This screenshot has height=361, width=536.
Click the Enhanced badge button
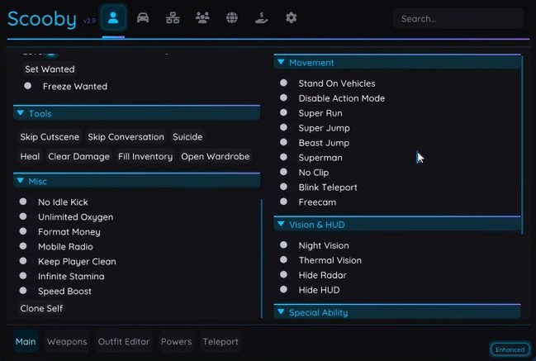coord(510,349)
